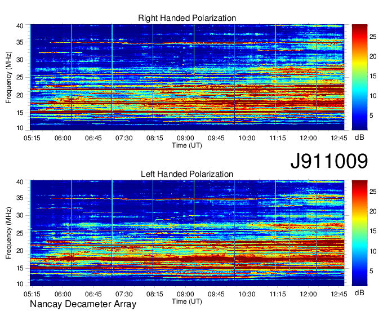Click the "10" colorbar value on Left Handed plot
This screenshot has width=383, height=311.
(x=373, y=251)
